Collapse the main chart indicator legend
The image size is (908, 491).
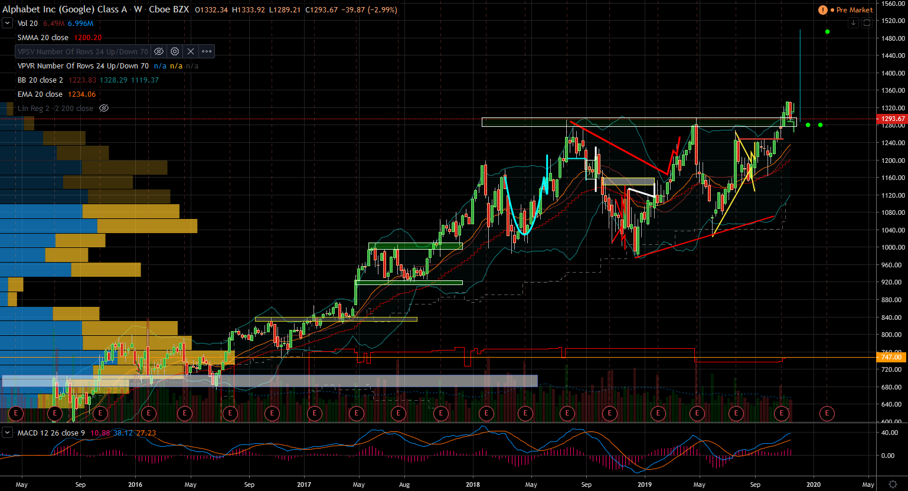[x=7, y=23]
